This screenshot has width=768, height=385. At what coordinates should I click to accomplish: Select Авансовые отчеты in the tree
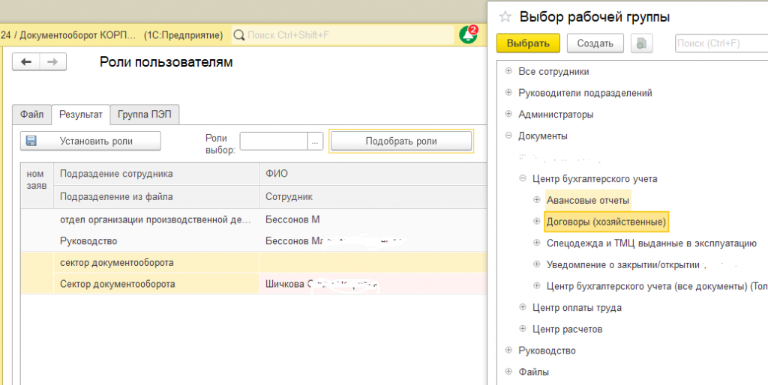(587, 200)
